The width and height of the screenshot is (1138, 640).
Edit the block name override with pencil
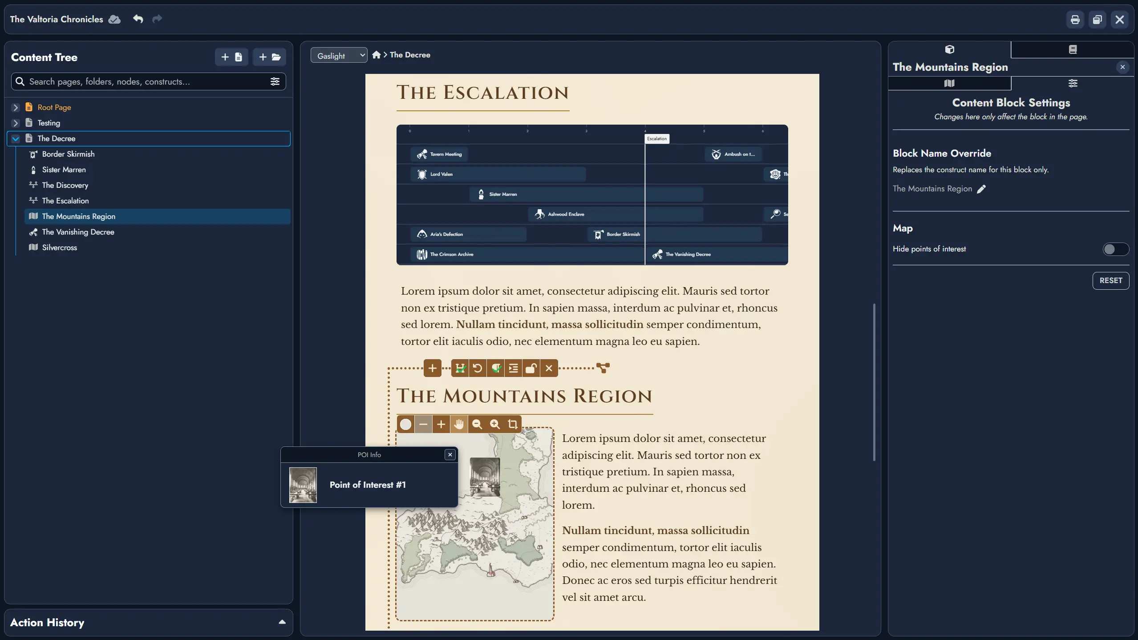click(x=981, y=189)
